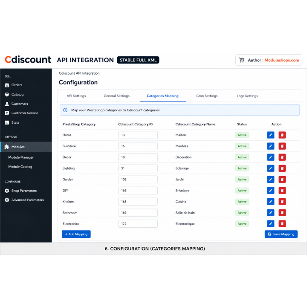Click the STABLE FULL XML badge
Viewport: 307px width, 307px height.
[138, 60]
